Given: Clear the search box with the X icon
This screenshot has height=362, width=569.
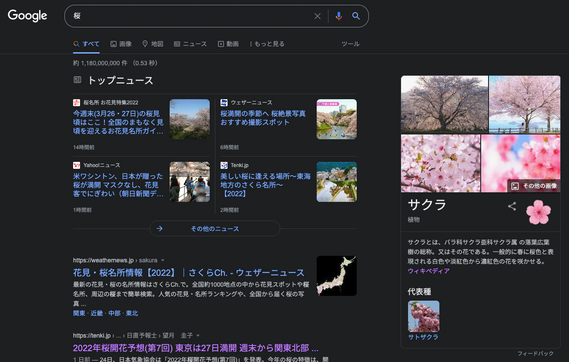Looking at the screenshot, I should pyautogui.click(x=318, y=16).
